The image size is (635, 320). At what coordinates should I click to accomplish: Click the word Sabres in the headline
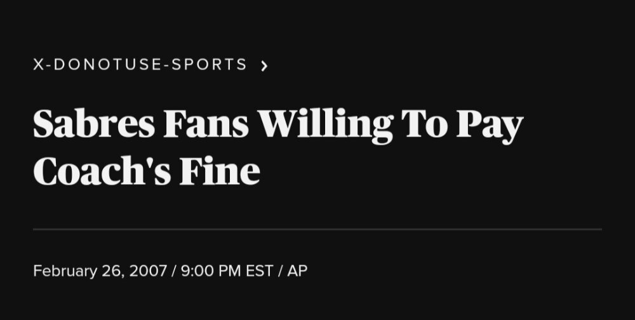click(x=94, y=123)
